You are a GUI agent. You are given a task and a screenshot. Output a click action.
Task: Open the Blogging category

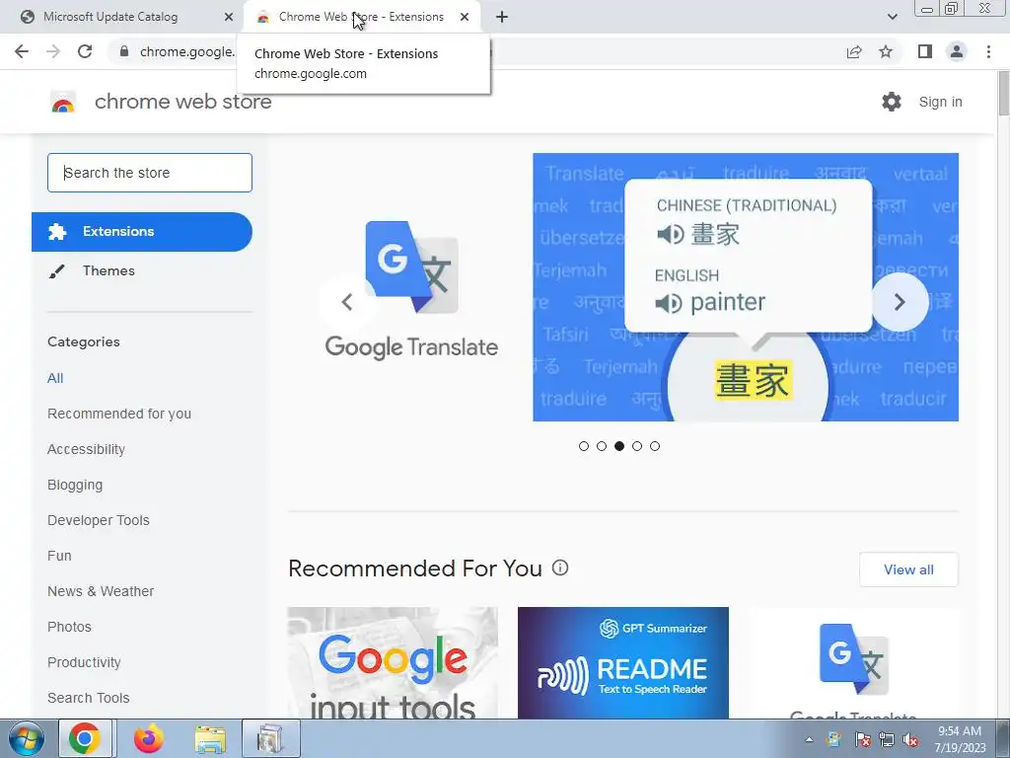[x=75, y=485]
